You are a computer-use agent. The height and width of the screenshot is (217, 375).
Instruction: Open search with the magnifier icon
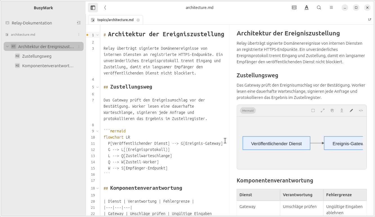coord(319,8)
